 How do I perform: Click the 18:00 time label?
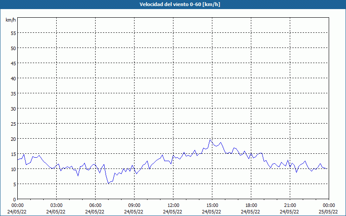(251, 206)
